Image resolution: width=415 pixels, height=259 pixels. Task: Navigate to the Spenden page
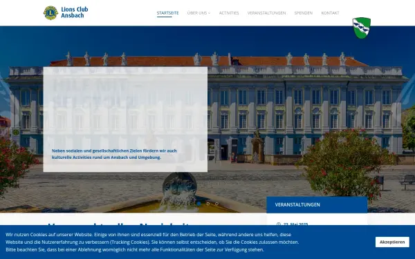(304, 12)
